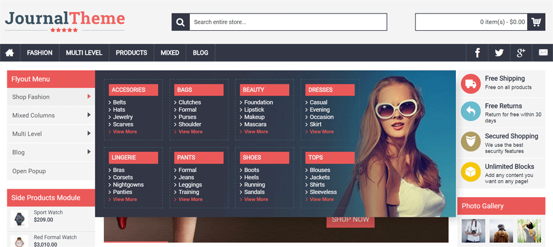The image size is (553, 247).
Task: Open the Twitter social icon
Action: click(499, 53)
